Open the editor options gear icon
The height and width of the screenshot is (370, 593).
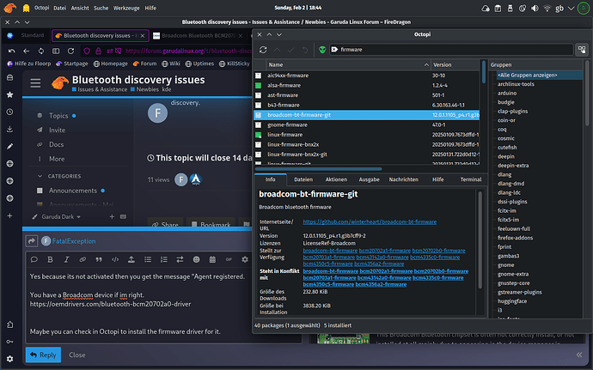[x=245, y=259]
